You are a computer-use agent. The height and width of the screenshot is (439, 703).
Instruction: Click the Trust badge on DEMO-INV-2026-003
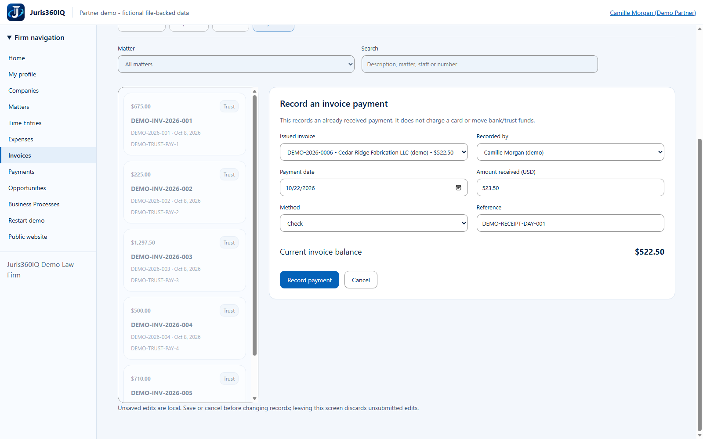229,243
